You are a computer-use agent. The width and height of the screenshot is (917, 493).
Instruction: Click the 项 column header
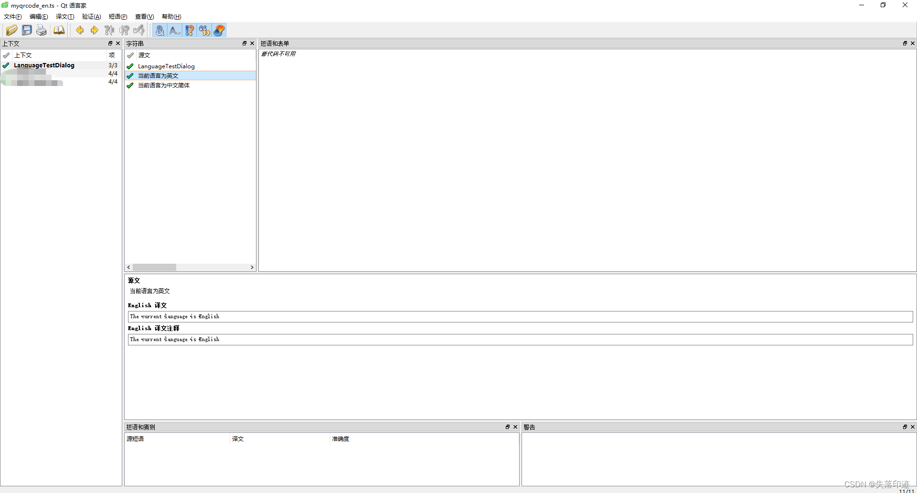coord(113,55)
